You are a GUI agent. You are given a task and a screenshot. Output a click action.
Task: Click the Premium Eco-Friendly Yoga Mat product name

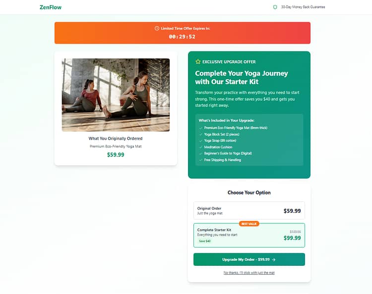pos(116,147)
